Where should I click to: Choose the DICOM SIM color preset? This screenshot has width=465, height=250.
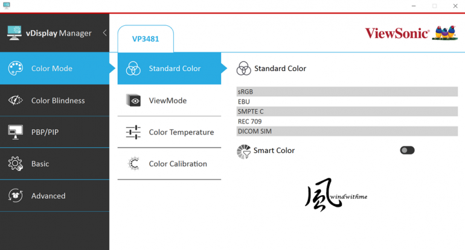click(347, 131)
